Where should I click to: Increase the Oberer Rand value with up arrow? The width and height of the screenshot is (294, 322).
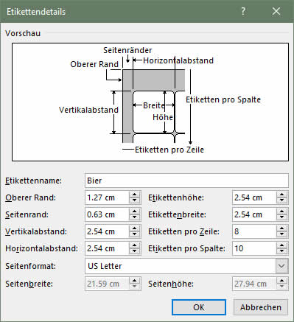tap(134, 195)
